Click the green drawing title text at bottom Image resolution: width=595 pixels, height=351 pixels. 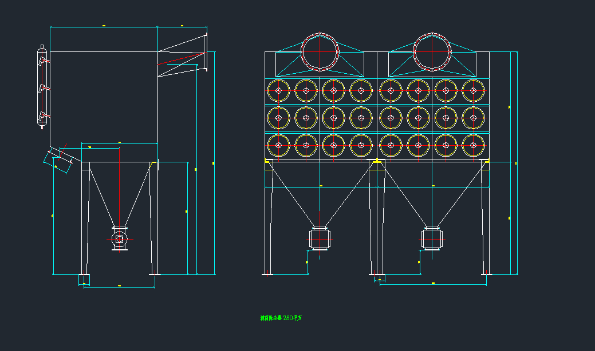pyautogui.click(x=281, y=318)
